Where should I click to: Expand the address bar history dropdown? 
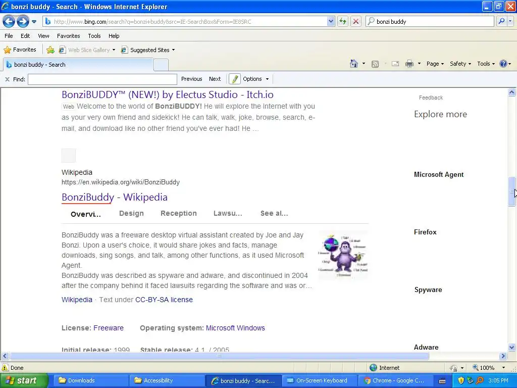click(x=331, y=22)
